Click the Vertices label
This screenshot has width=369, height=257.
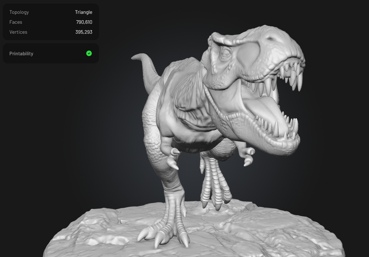coord(18,32)
